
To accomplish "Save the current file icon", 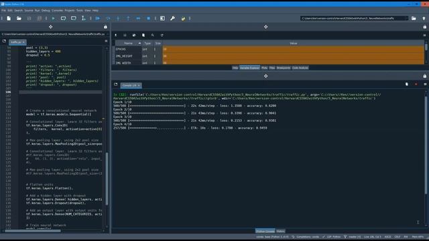I will pyautogui.click(x=29, y=18).
